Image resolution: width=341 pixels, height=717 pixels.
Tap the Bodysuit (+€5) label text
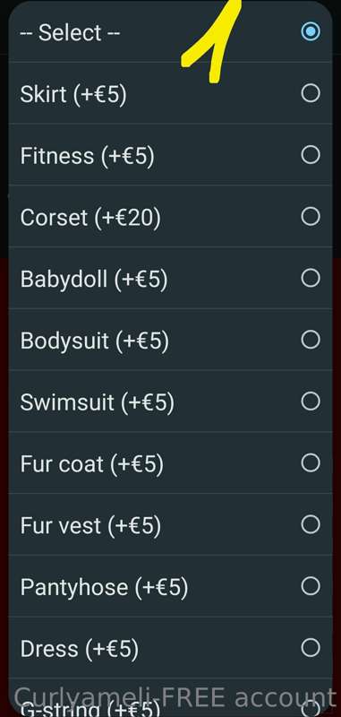point(95,341)
